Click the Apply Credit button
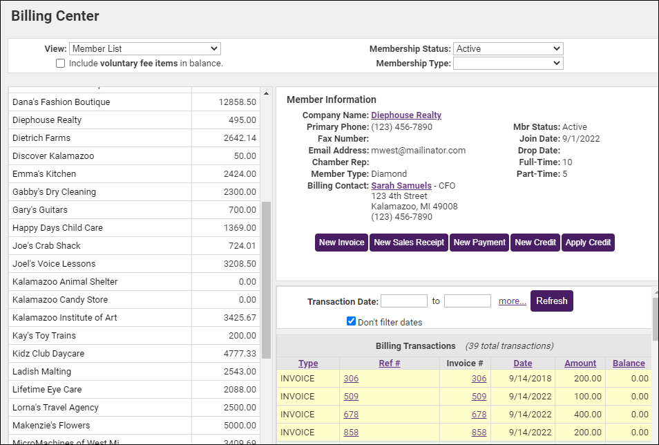This screenshot has height=445, width=659. (x=588, y=243)
